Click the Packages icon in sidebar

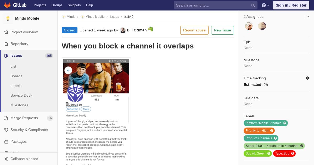(x=6, y=141)
